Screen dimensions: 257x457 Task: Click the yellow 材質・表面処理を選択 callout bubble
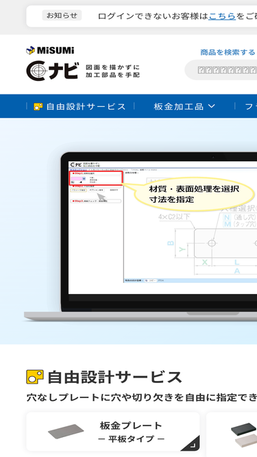tap(194, 194)
